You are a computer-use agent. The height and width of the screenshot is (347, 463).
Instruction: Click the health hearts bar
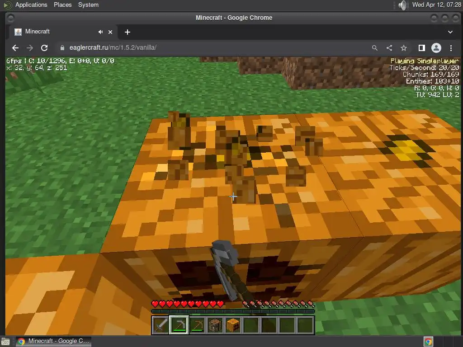tap(188, 304)
